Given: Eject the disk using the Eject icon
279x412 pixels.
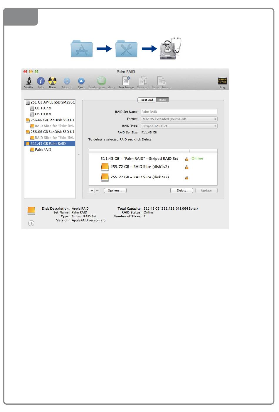Looking at the screenshot, I should point(81,81).
